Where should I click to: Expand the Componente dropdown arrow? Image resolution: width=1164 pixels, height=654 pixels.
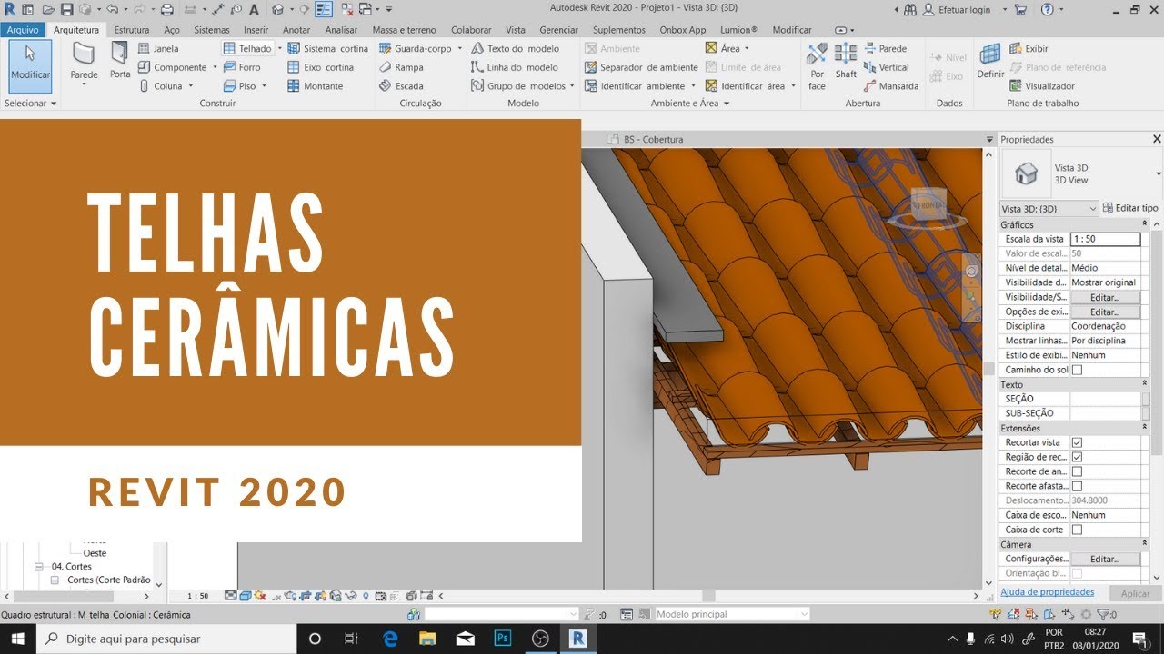[215, 67]
